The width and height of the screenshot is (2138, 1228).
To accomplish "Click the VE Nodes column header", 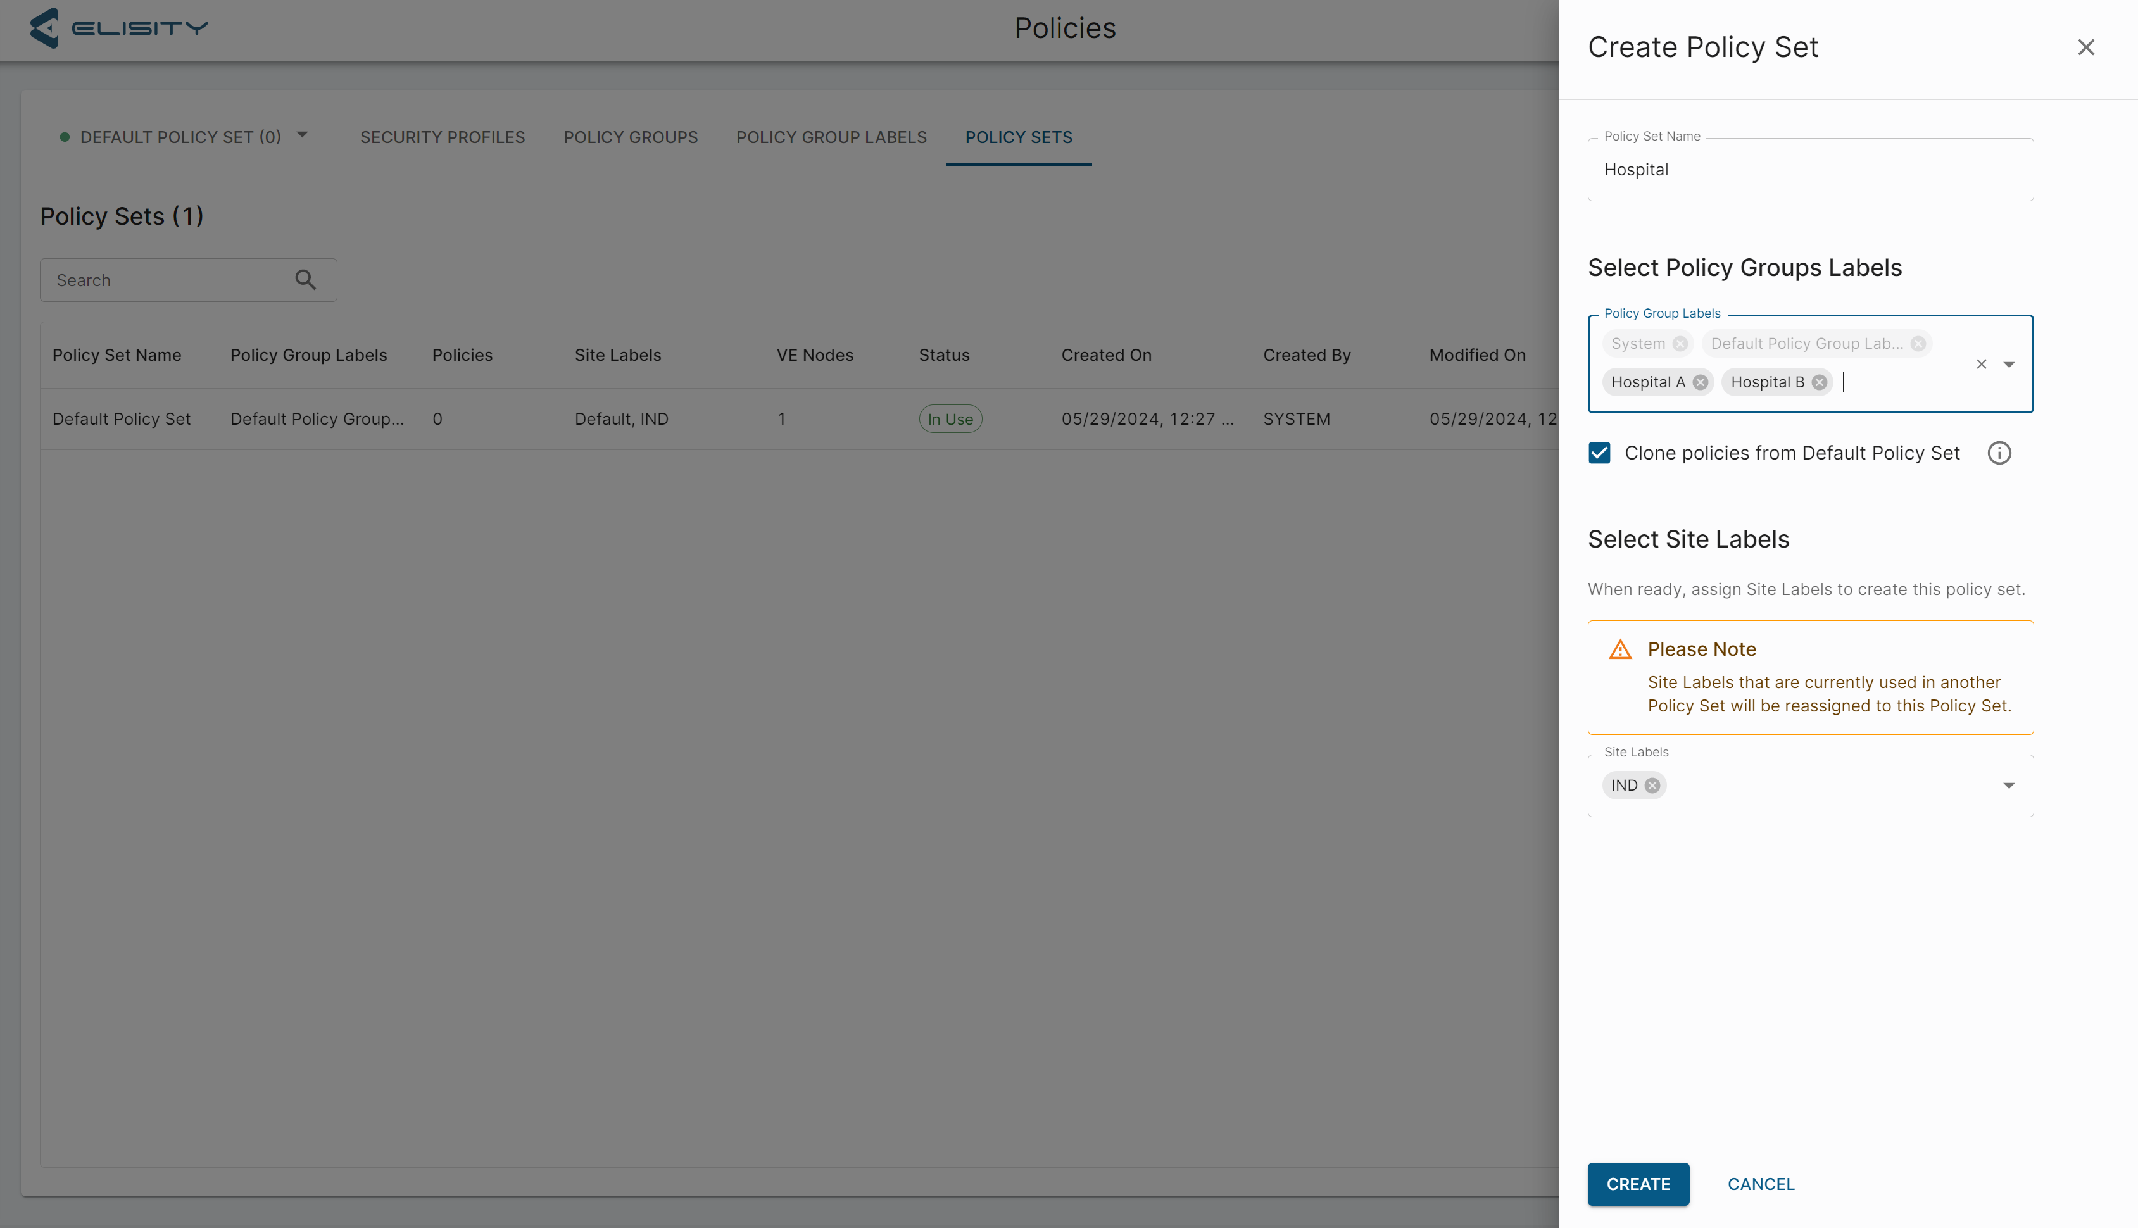I will click(815, 355).
